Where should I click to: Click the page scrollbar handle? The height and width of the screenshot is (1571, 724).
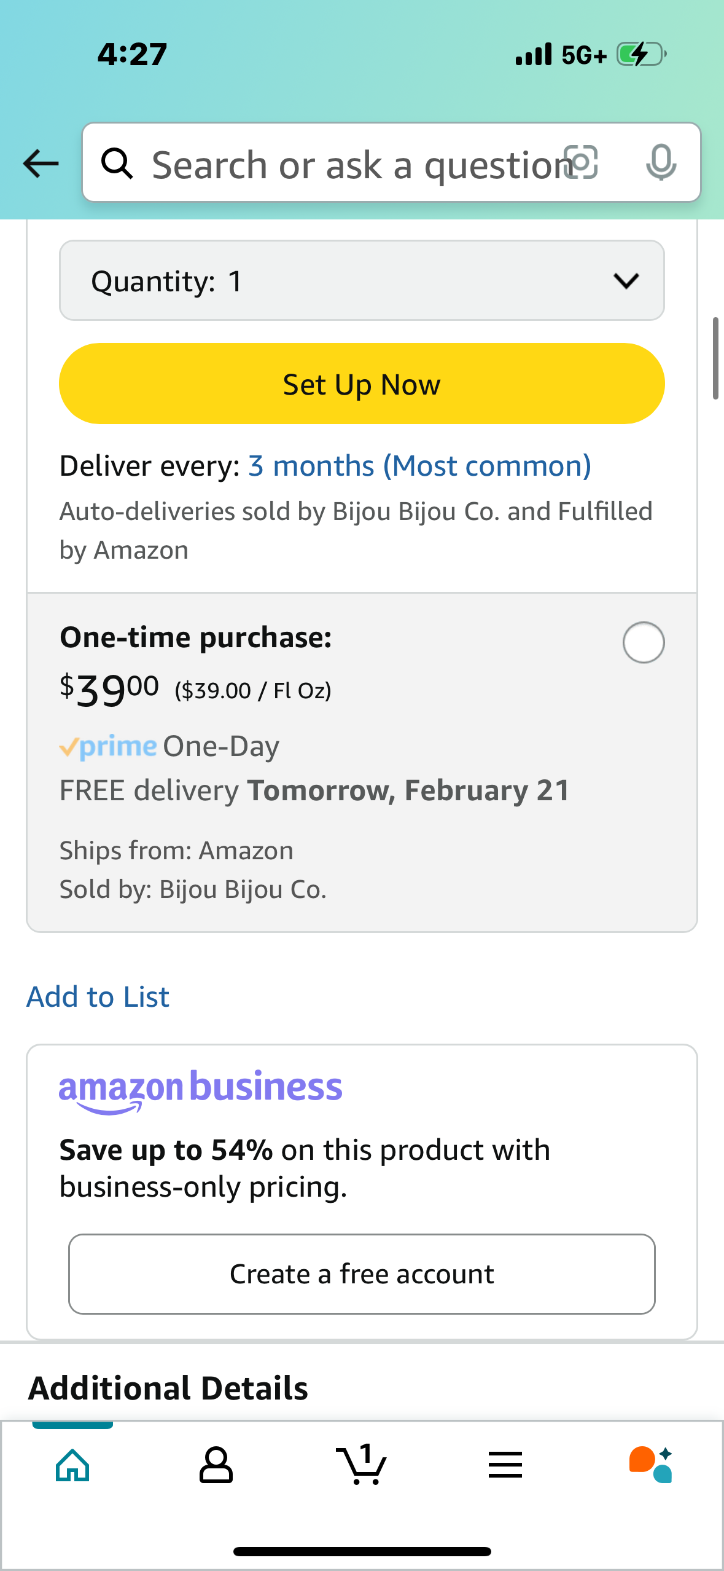click(x=715, y=358)
